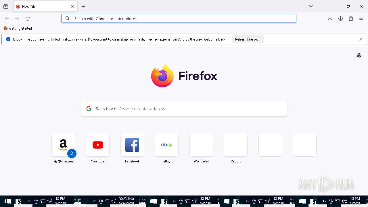This screenshot has width=368, height=207.
Task: Open Personalize New Tab gear icon
Action: click(x=359, y=55)
